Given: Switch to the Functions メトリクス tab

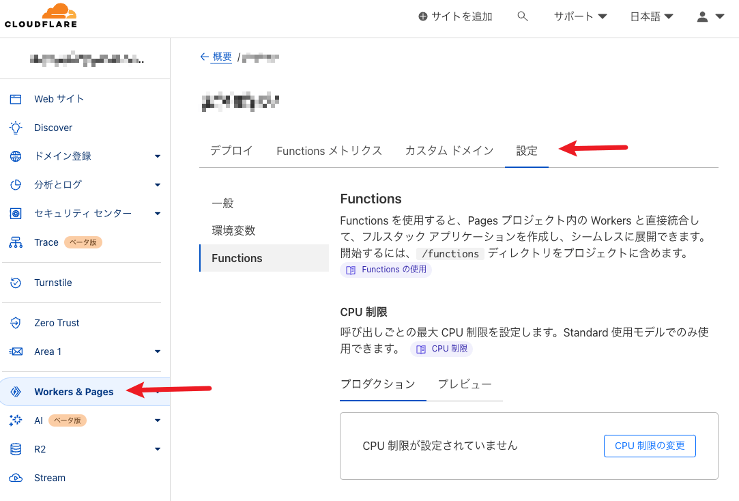Looking at the screenshot, I should [329, 151].
